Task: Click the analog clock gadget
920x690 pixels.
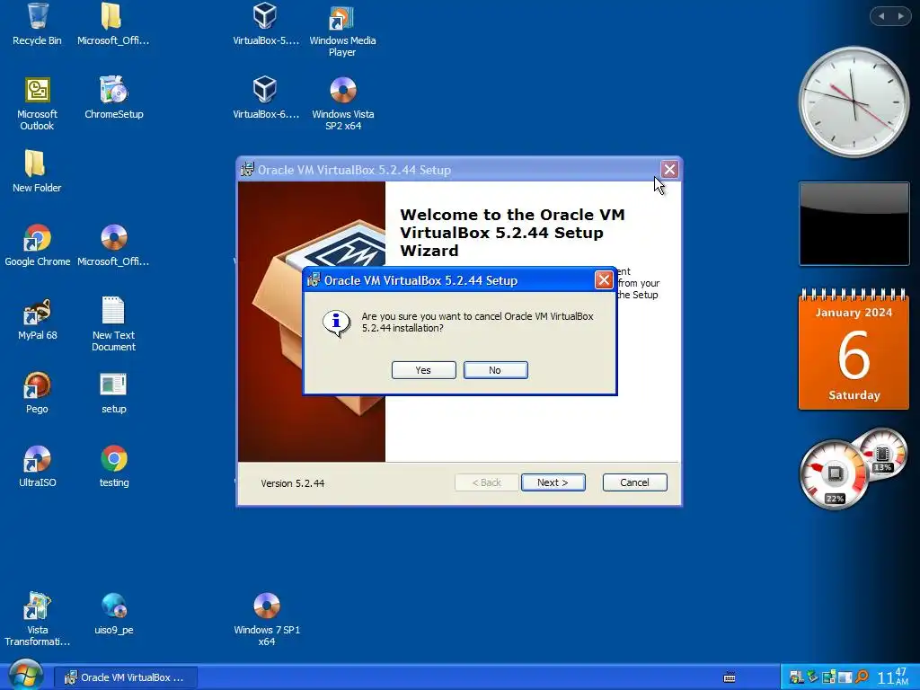Action: point(854,102)
